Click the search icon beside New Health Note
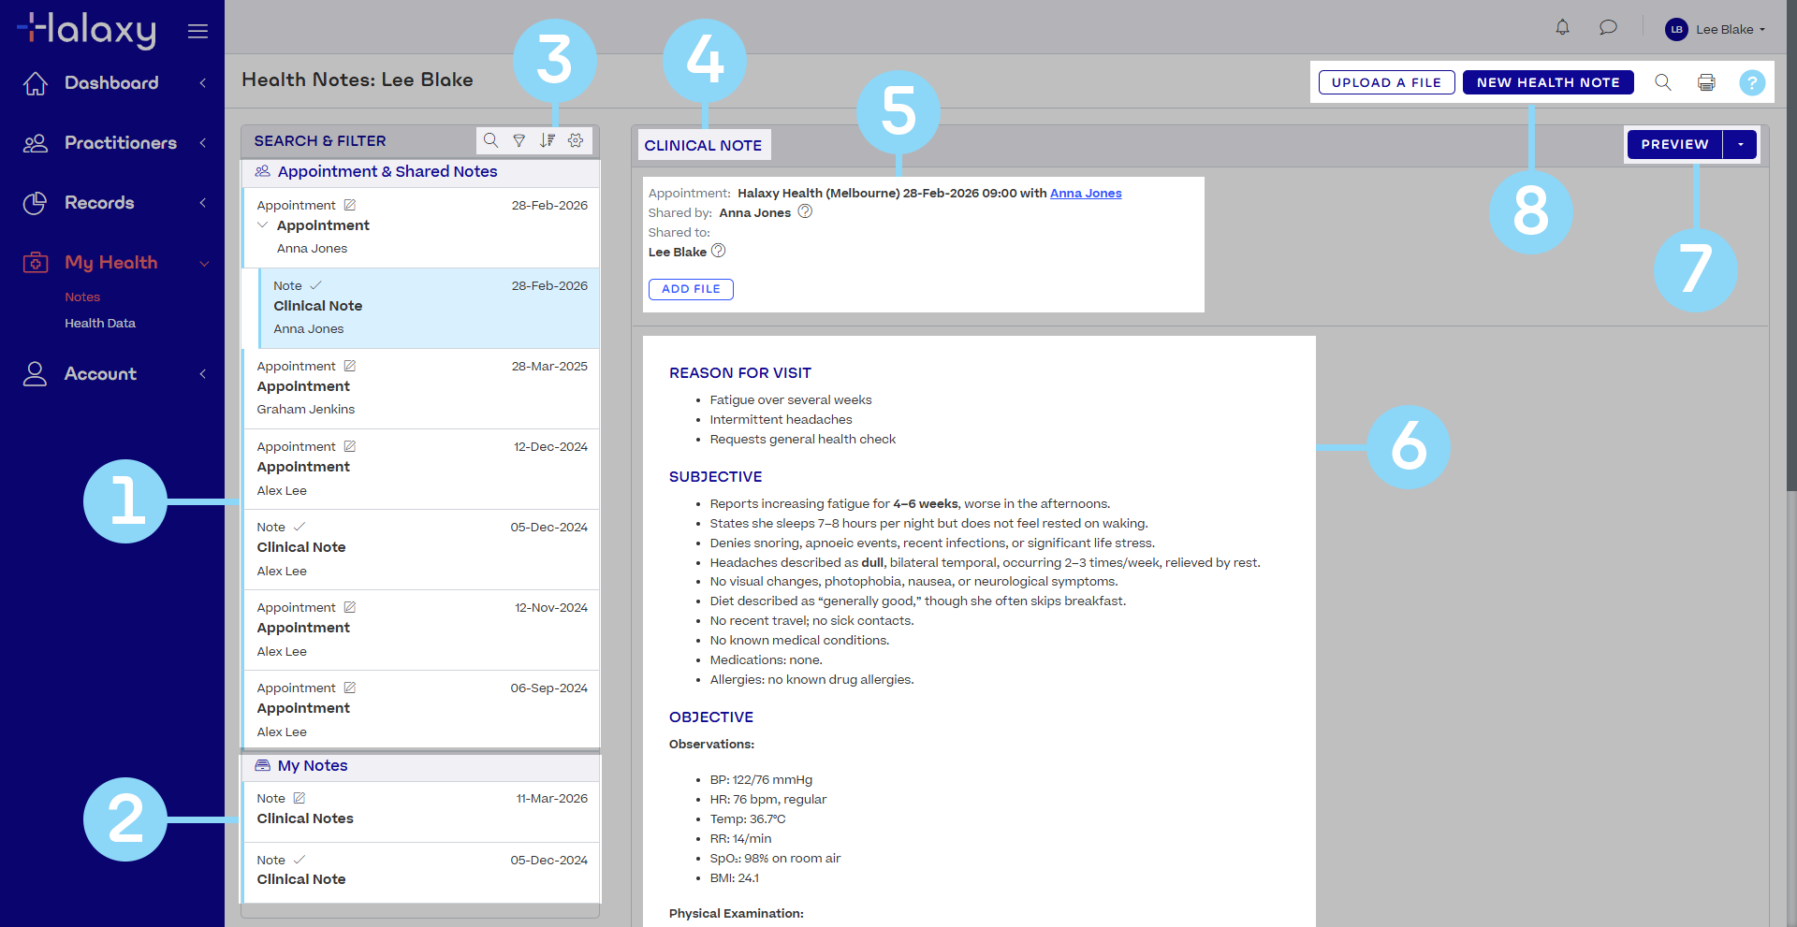 coord(1662,82)
